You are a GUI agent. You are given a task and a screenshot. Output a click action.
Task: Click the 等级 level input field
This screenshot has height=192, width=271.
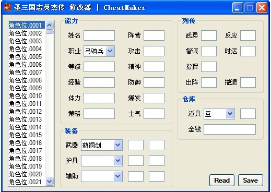click(x=99, y=67)
